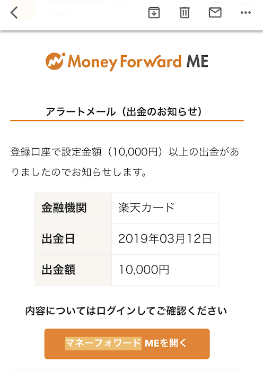The height and width of the screenshot is (370, 263).
Task: Click the 金融機関 row label
Action: tap(64, 208)
